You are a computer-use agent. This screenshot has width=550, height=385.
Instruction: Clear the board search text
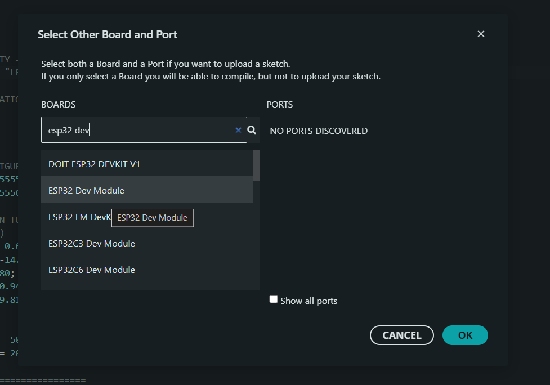[238, 130]
